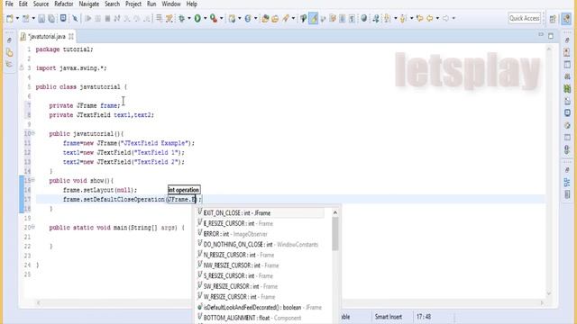Select the Java perspective button
577x324 pixels.
(566, 19)
